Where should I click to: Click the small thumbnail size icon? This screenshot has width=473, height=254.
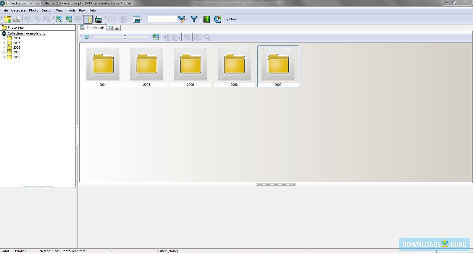pyautogui.click(x=87, y=37)
